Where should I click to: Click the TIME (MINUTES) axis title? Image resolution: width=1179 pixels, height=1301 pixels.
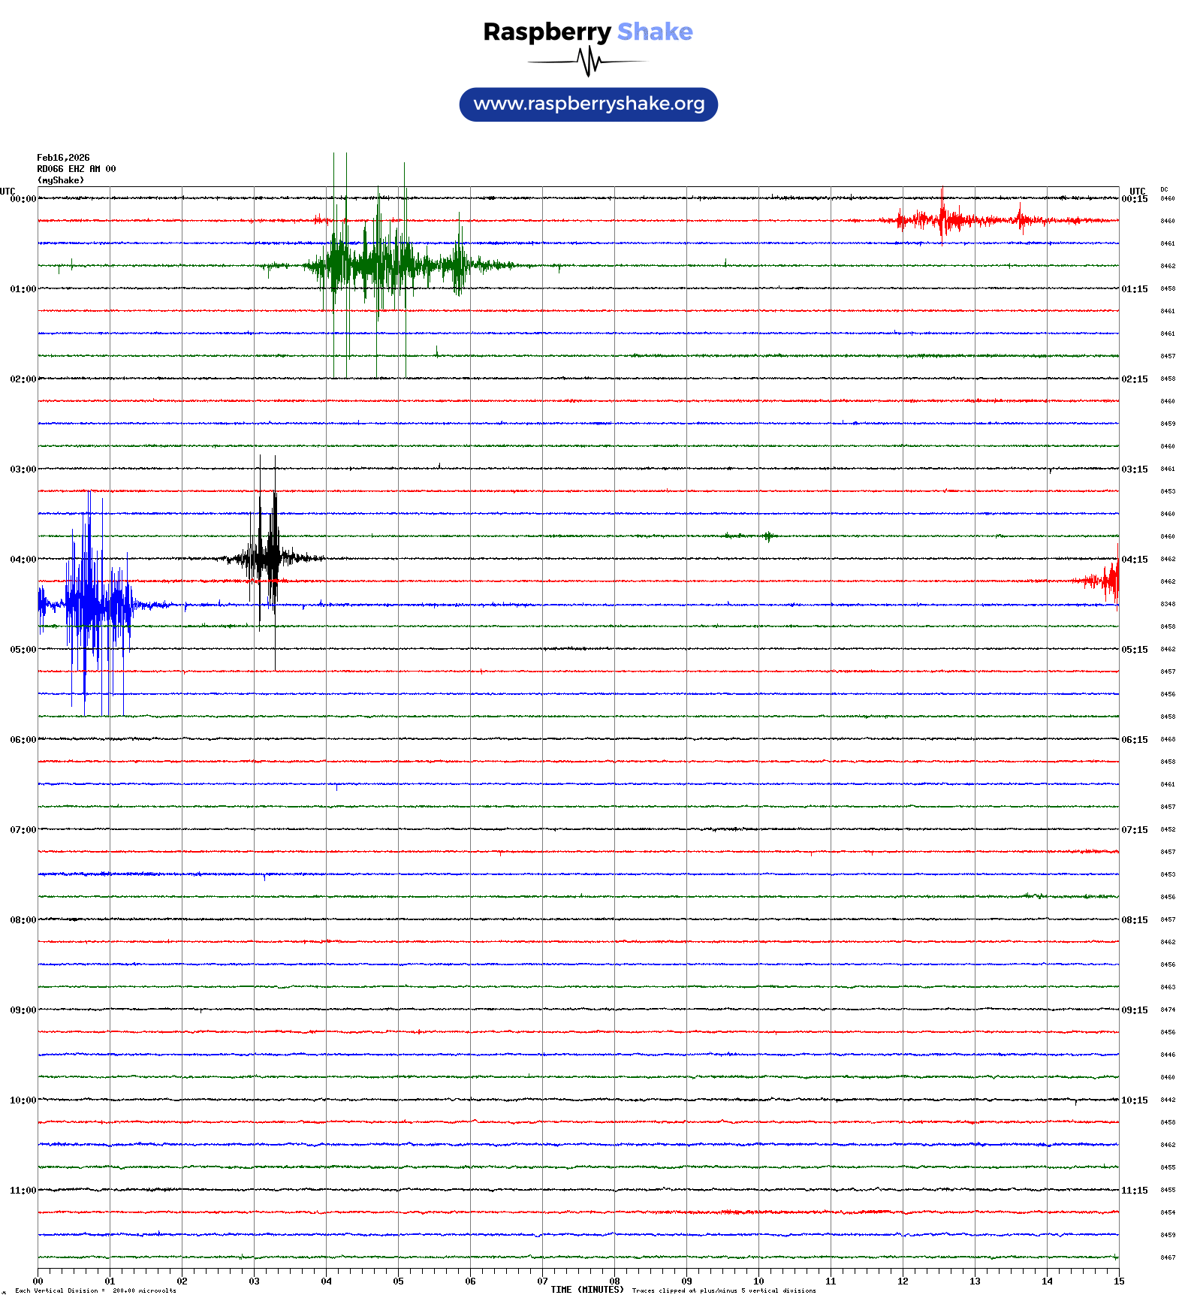(x=586, y=1290)
